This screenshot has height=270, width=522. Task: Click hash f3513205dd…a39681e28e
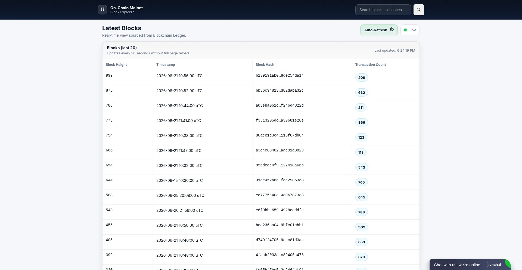pyautogui.click(x=279, y=120)
